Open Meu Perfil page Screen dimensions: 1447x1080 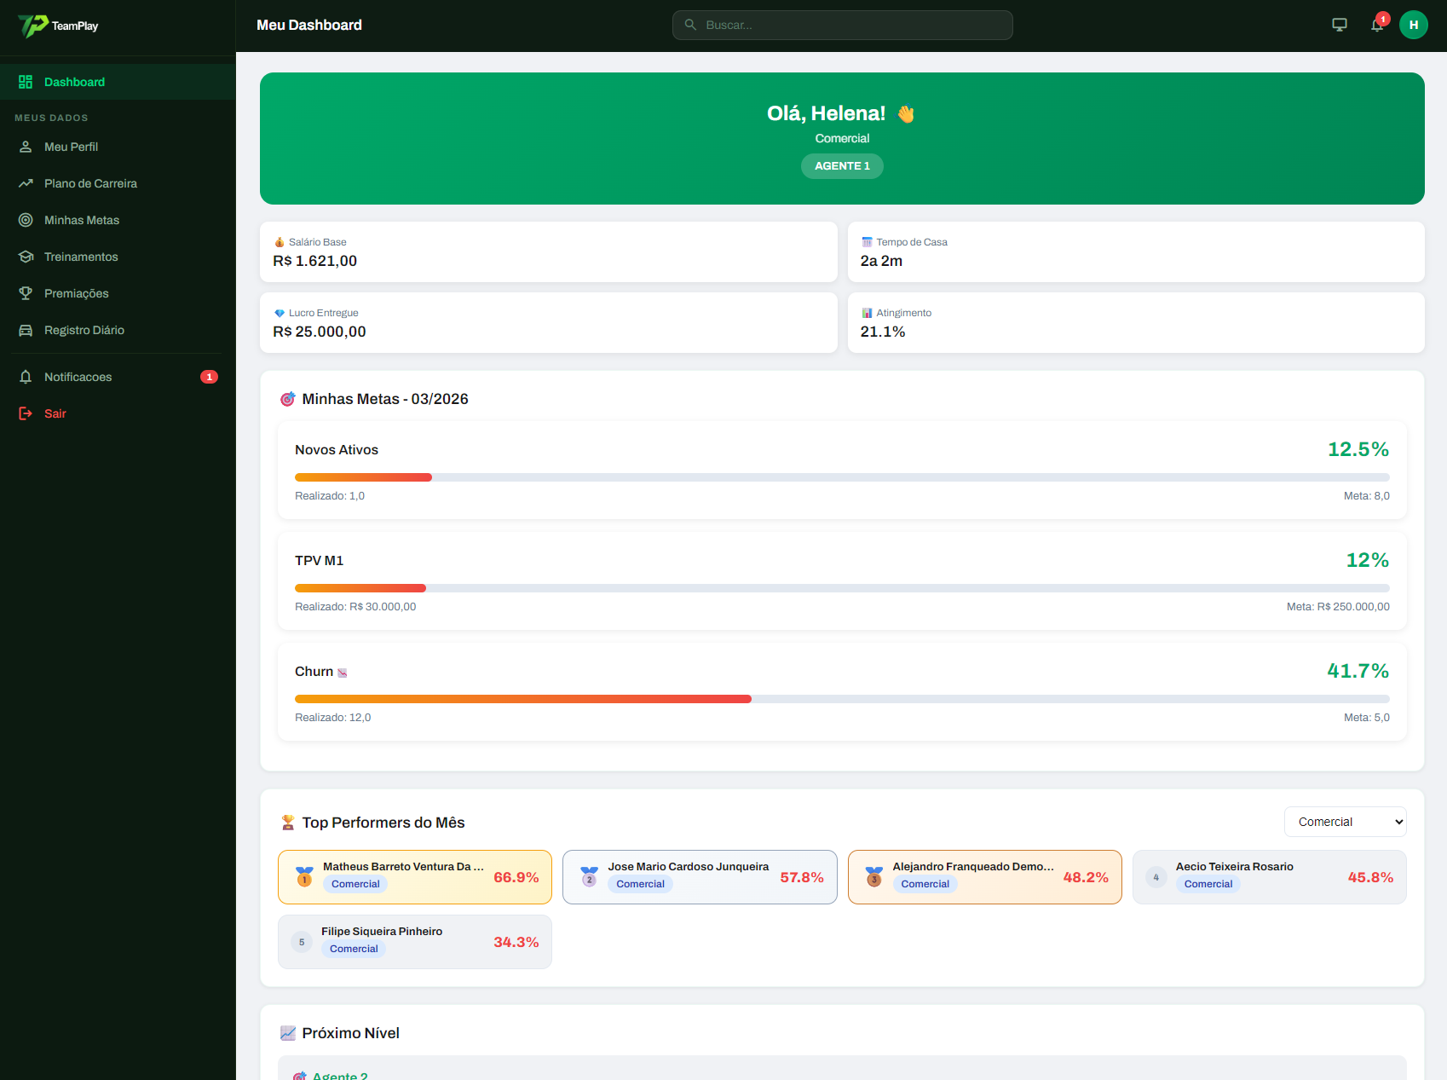118,147
